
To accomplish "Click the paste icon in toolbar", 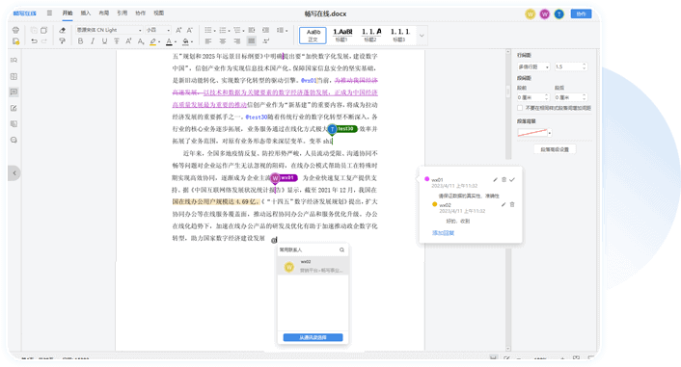I will pos(43,30).
